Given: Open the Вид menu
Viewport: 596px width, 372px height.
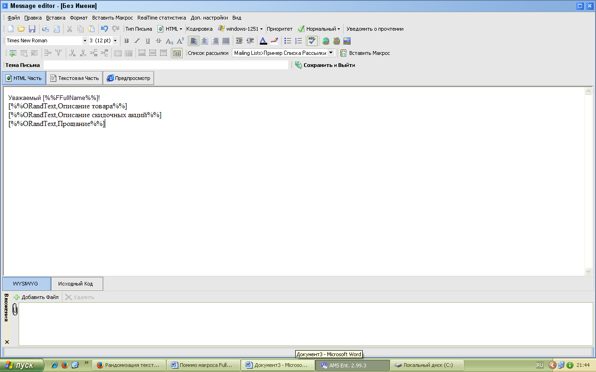Looking at the screenshot, I should [x=236, y=18].
